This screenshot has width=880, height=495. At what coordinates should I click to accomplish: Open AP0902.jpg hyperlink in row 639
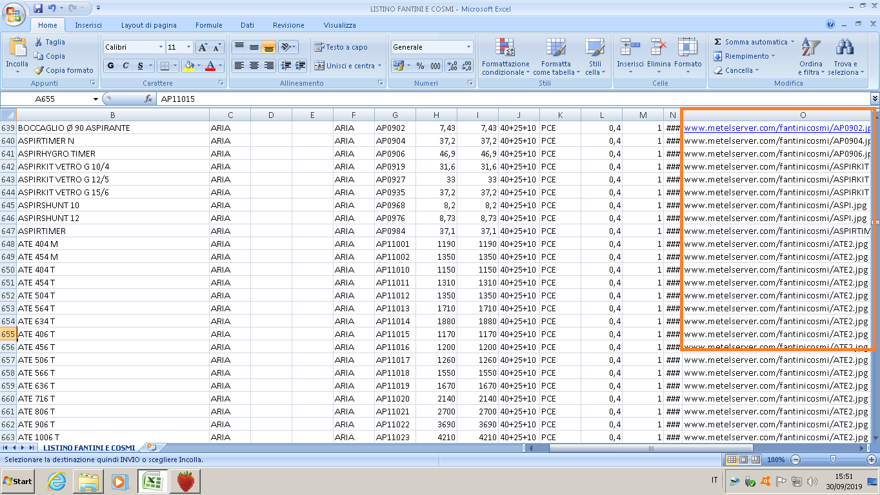(x=777, y=128)
